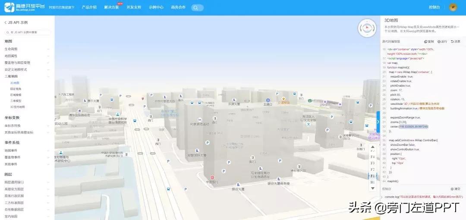Click the 'rotation:-15,' code line
466x220 pixels.
[398, 99]
